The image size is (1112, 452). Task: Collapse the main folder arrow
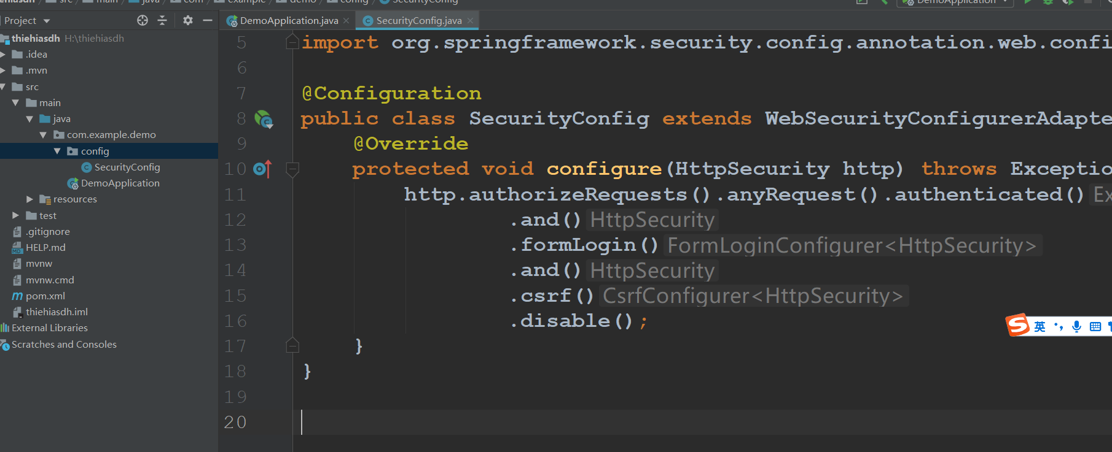pyautogui.click(x=15, y=102)
